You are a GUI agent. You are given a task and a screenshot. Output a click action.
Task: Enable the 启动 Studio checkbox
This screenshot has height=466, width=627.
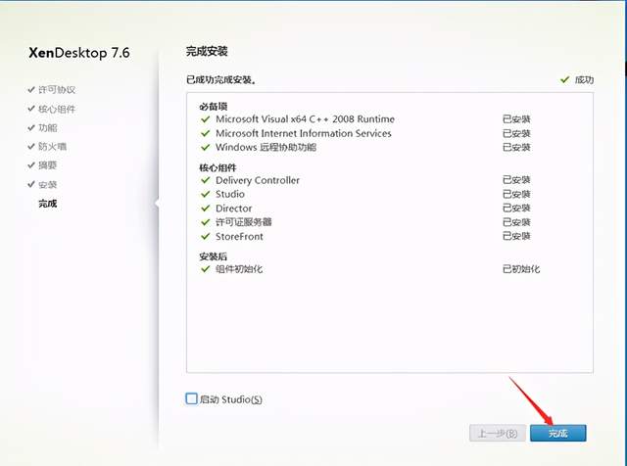(x=192, y=398)
